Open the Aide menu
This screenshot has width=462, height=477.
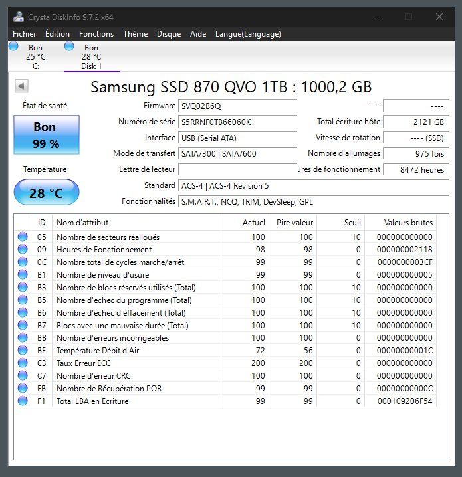pos(198,34)
